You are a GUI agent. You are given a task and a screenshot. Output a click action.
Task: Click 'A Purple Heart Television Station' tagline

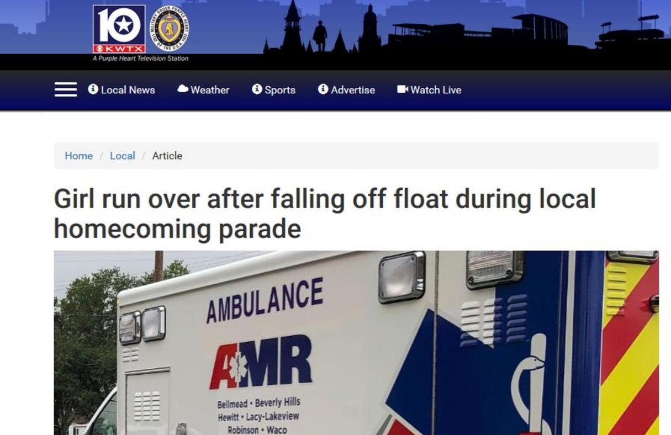point(140,59)
